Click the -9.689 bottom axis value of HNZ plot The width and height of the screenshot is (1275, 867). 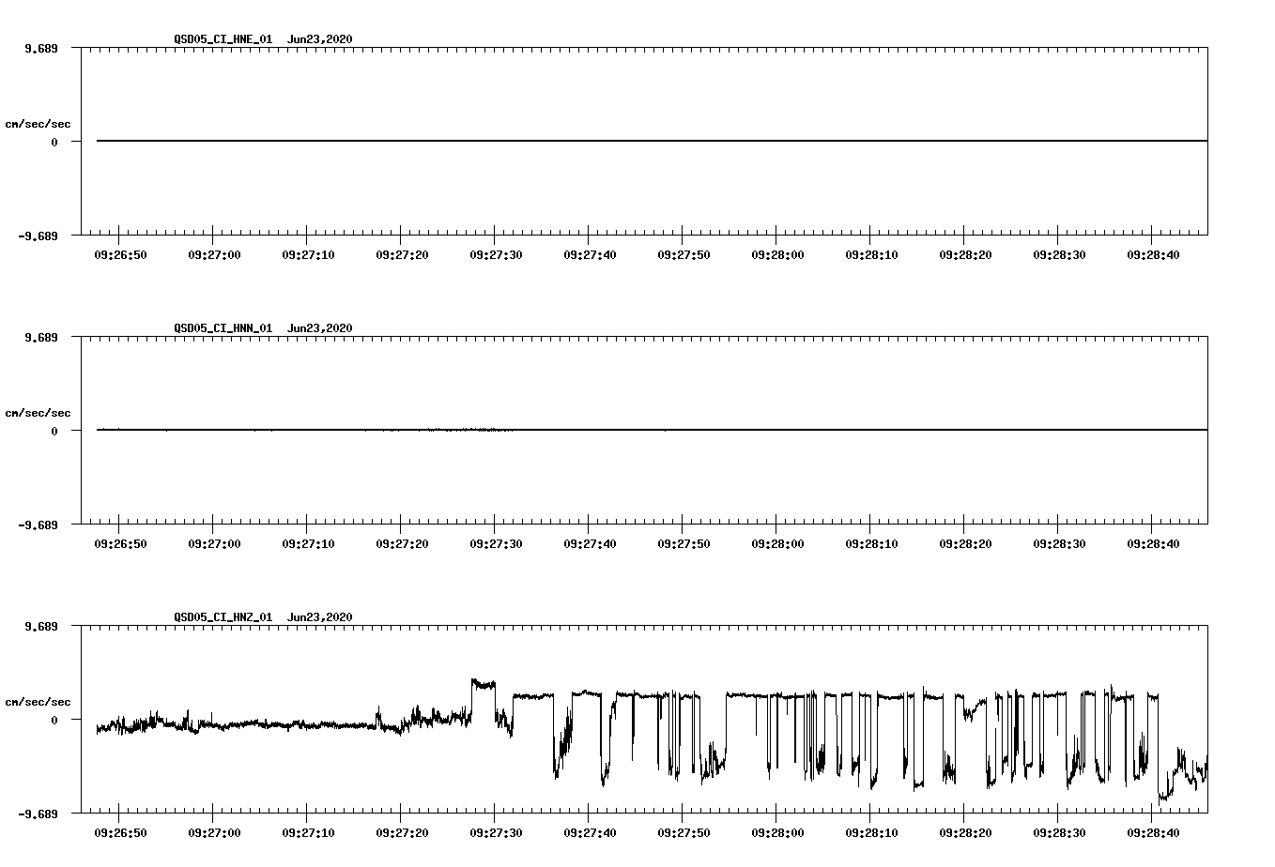click(38, 814)
